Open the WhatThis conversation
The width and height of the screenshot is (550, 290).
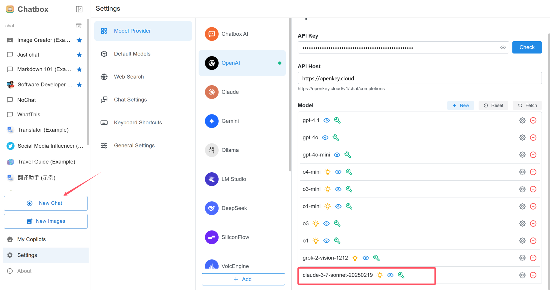coord(45,114)
